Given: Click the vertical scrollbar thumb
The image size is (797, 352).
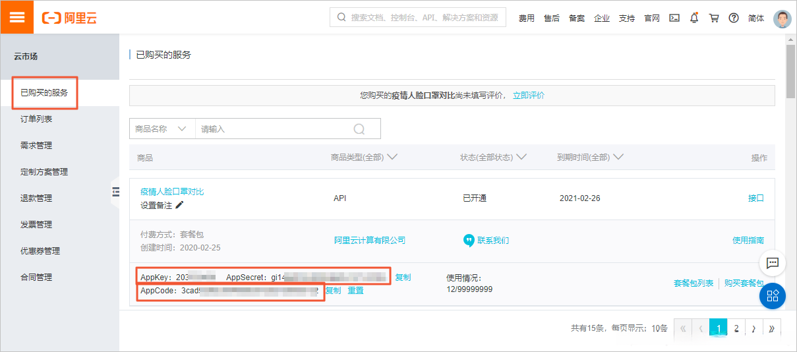Looking at the screenshot, I should coord(790,73).
